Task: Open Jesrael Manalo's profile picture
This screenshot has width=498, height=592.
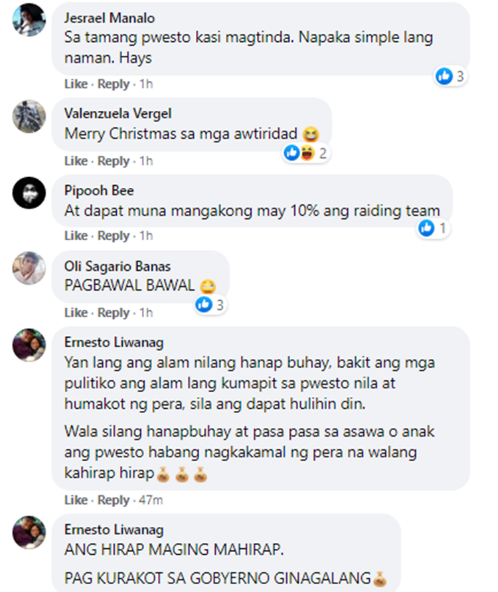Action: click(x=29, y=20)
